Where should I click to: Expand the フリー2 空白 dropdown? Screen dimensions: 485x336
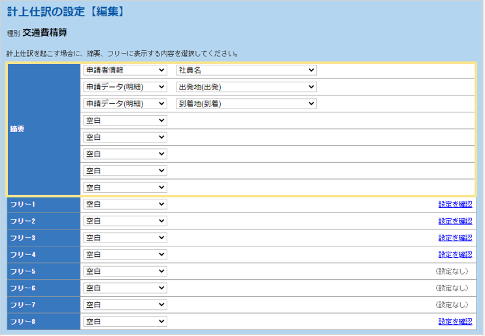(x=125, y=221)
